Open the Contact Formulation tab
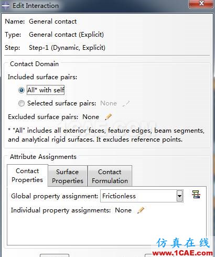 [x=110, y=176]
